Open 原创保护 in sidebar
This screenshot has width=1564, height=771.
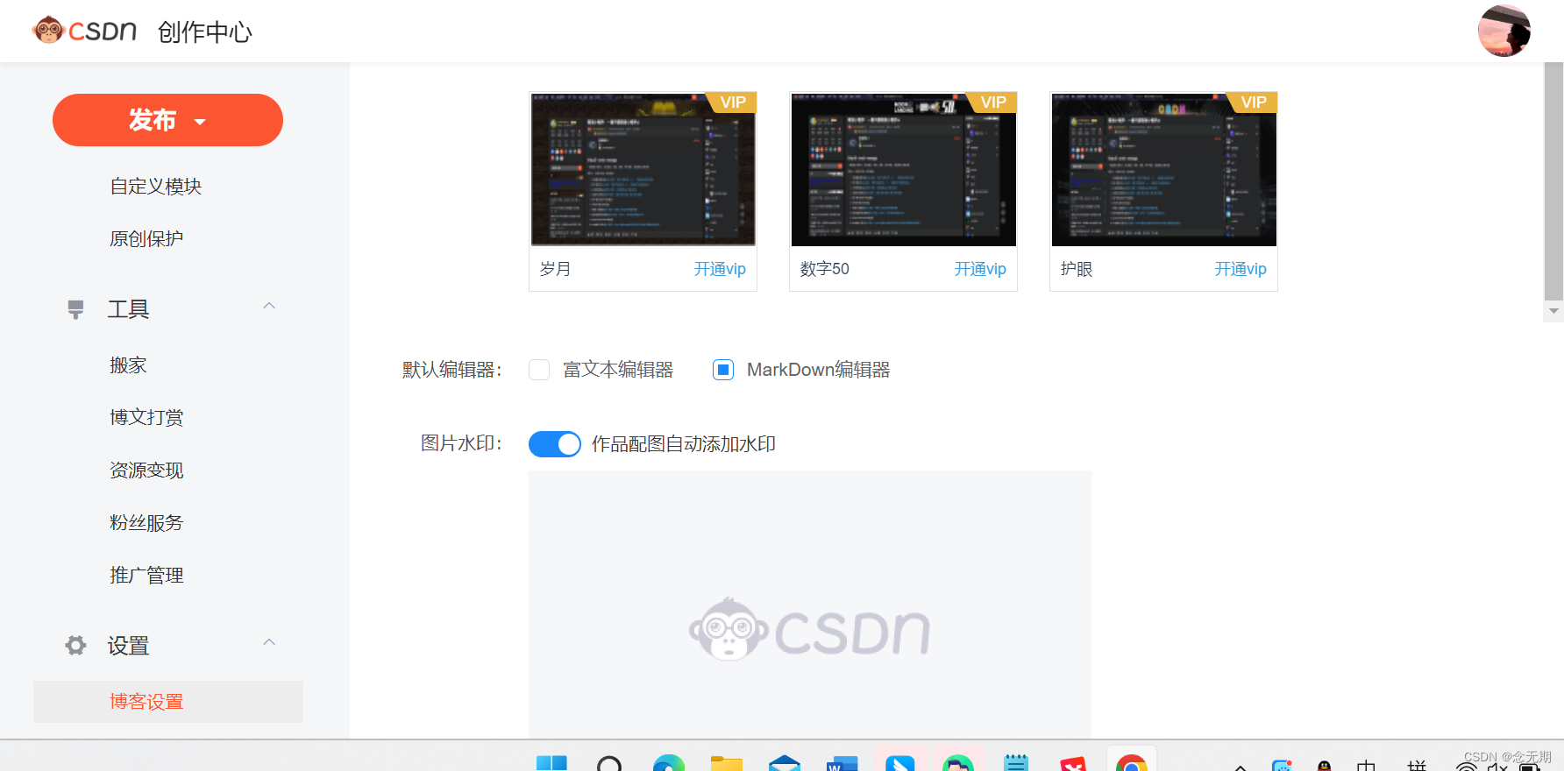click(146, 239)
